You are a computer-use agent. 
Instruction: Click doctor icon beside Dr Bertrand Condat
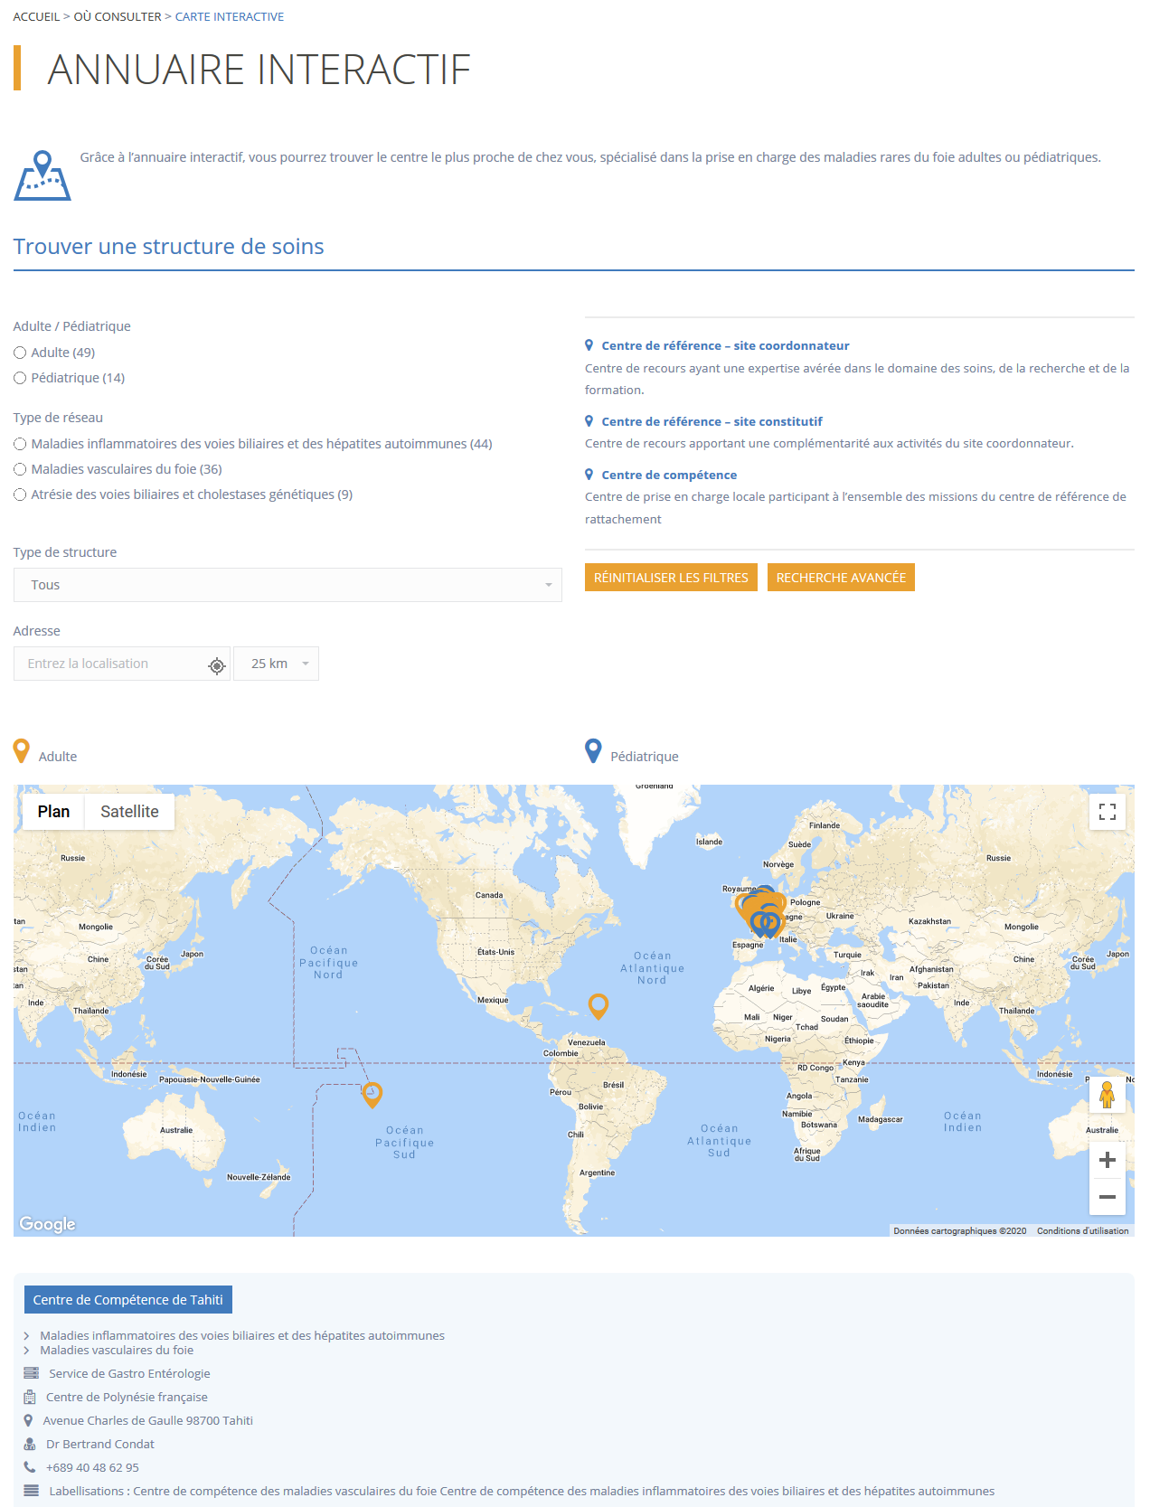pyautogui.click(x=30, y=1444)
